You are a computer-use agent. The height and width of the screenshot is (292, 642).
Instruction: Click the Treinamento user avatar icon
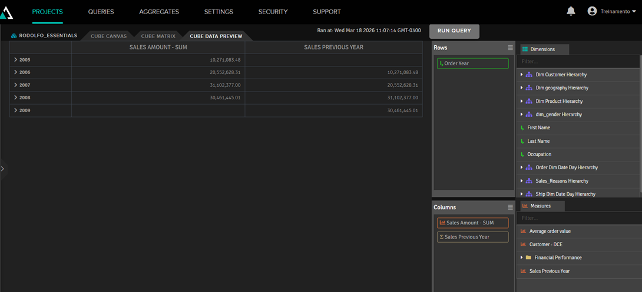pos(592,11)
